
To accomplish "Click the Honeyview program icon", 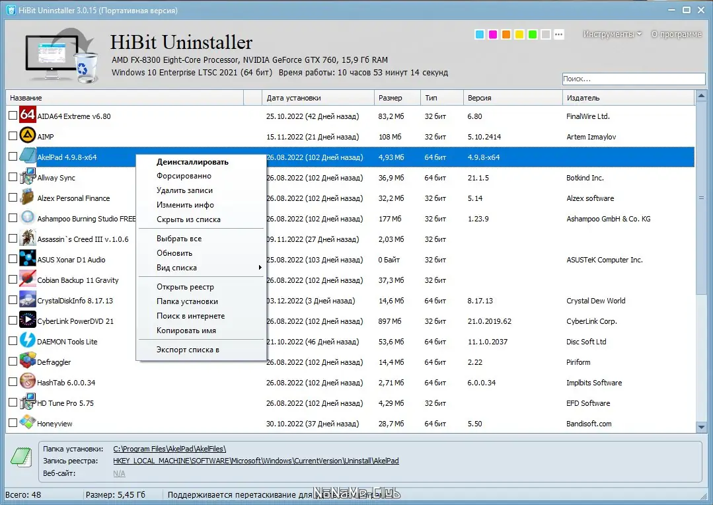I will pos(27,422).
